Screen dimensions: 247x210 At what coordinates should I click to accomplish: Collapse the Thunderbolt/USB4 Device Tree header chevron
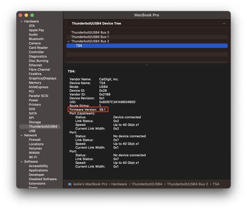tap(224, 24)
